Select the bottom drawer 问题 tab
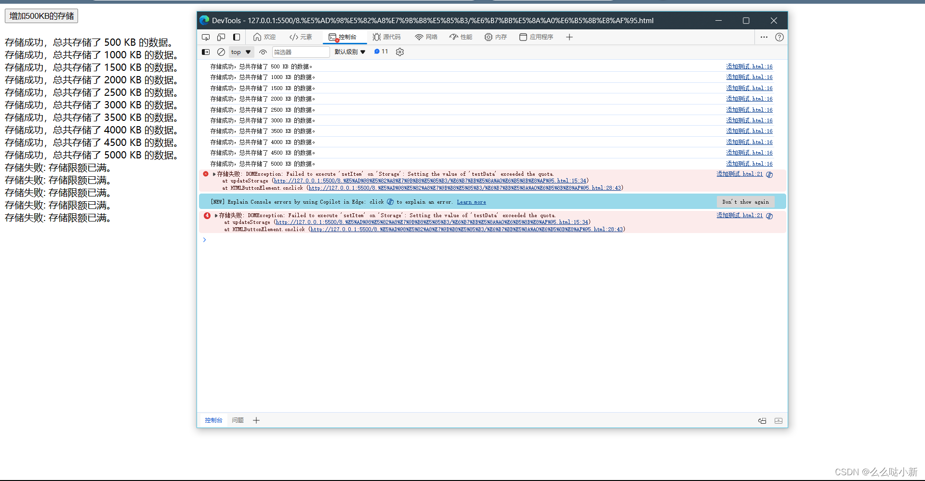 (238, 420)
